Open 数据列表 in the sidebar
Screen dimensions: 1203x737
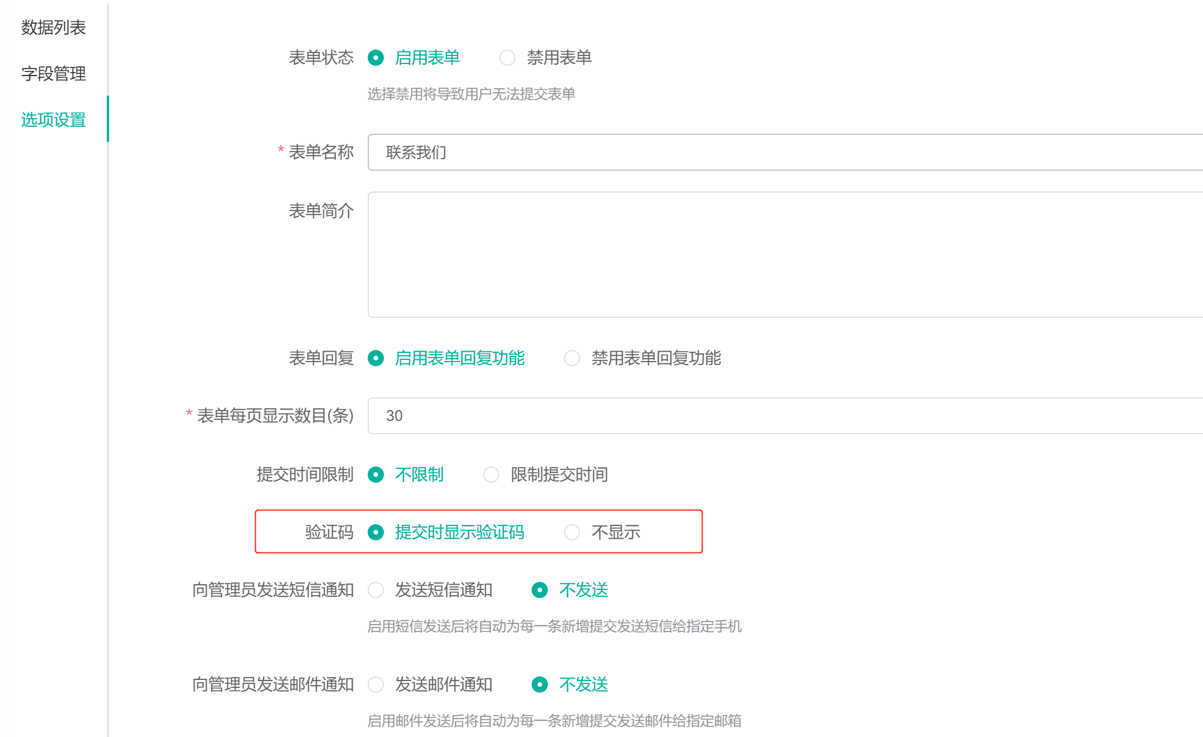(x=53, y=27)
